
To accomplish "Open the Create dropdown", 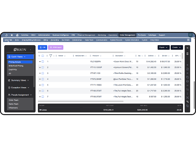I will 177,47.
